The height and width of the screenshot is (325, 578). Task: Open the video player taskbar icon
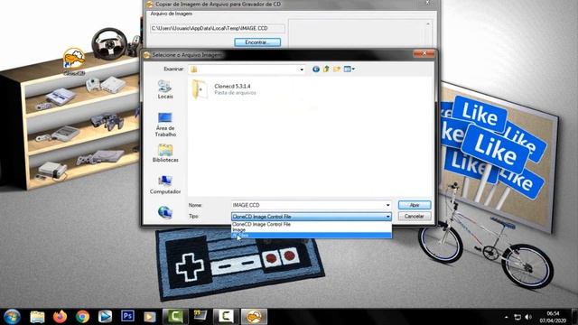point(150,317)
